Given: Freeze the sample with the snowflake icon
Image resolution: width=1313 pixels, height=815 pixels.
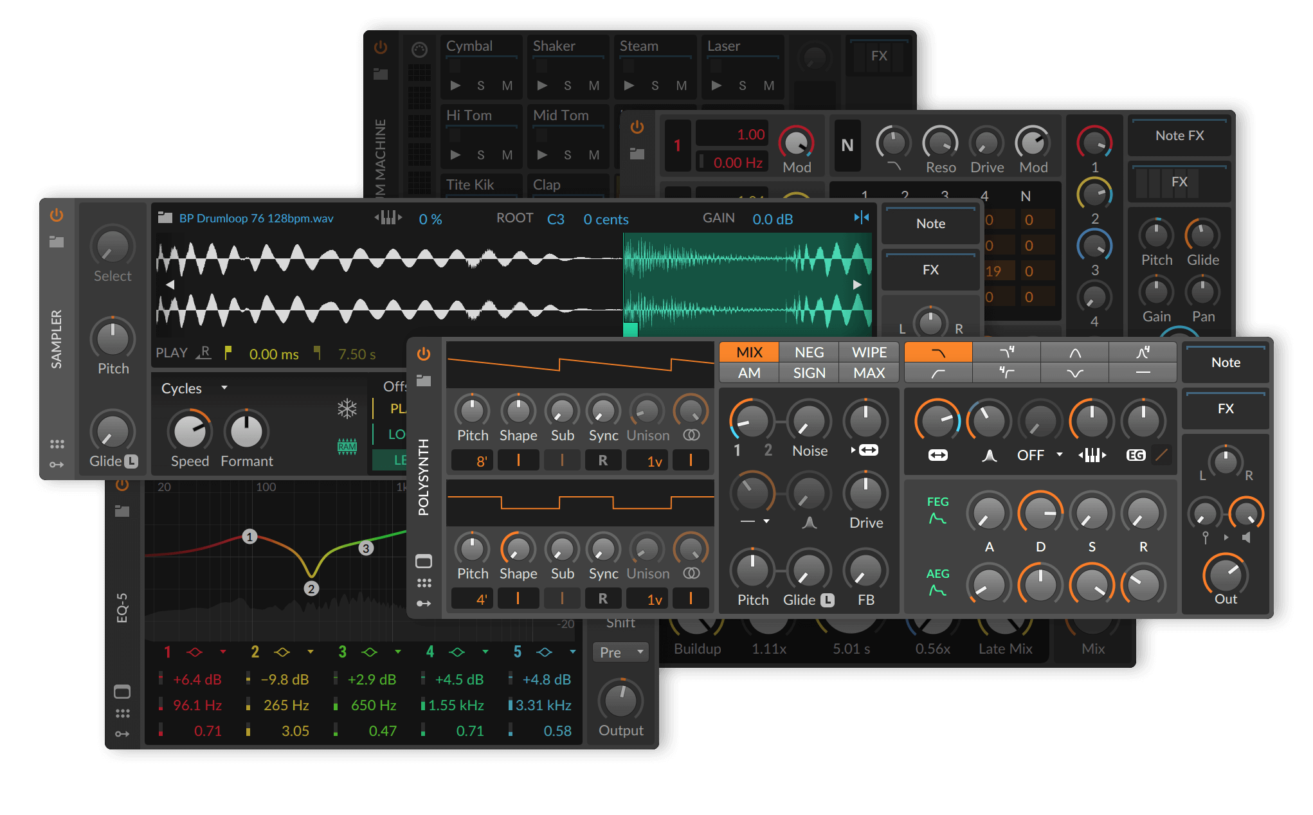Looking at the screenshot, I should (346, 408).
